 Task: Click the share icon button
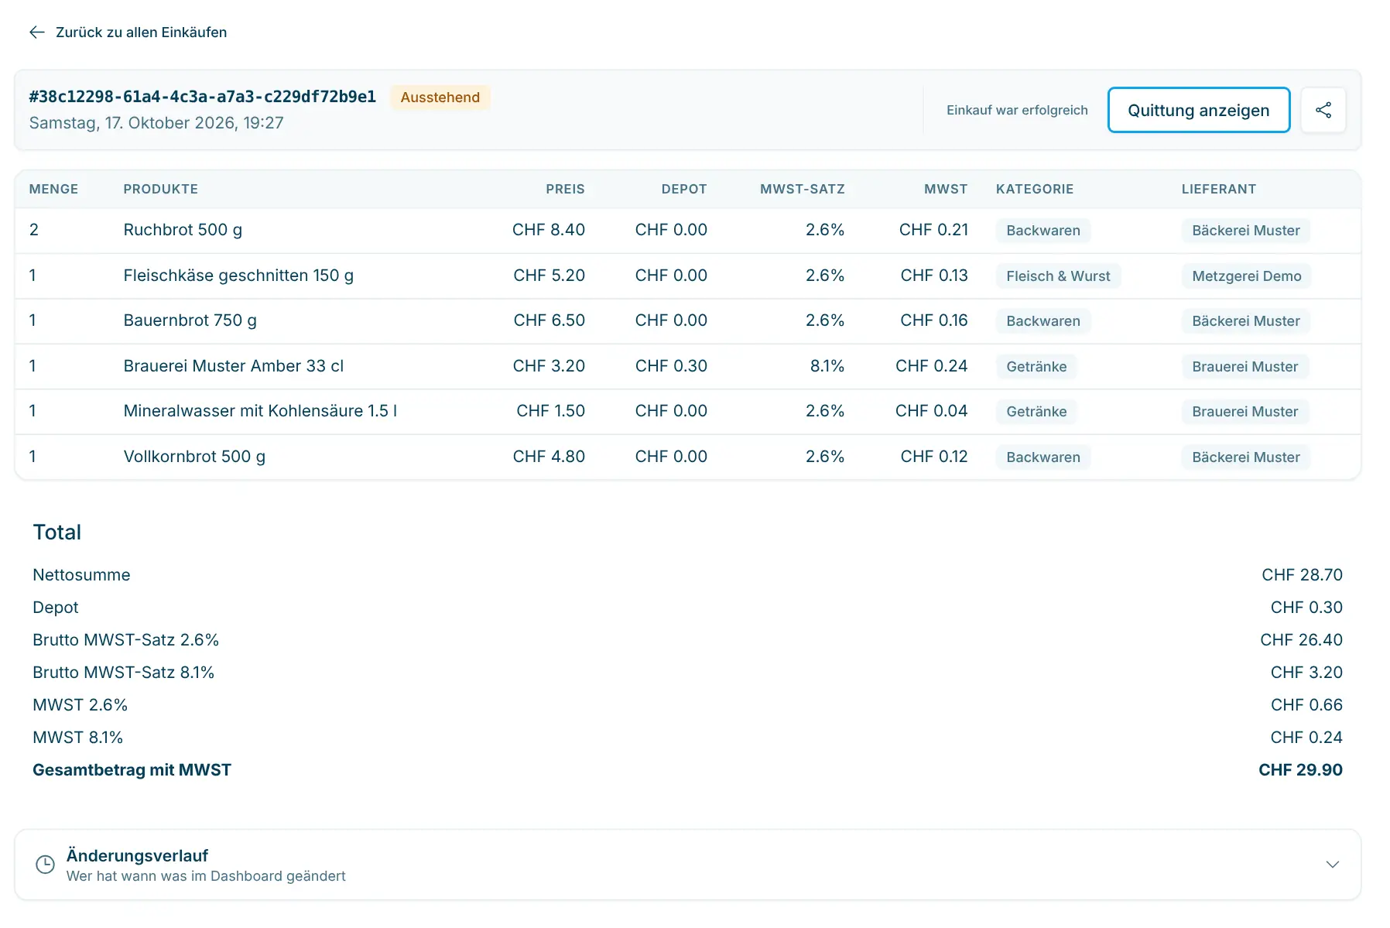[x=1323, y=110]
